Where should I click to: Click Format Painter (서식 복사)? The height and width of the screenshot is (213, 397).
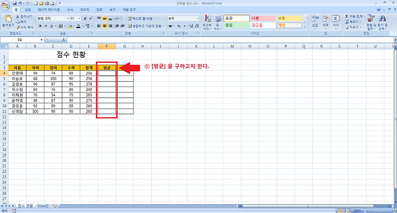25,27
